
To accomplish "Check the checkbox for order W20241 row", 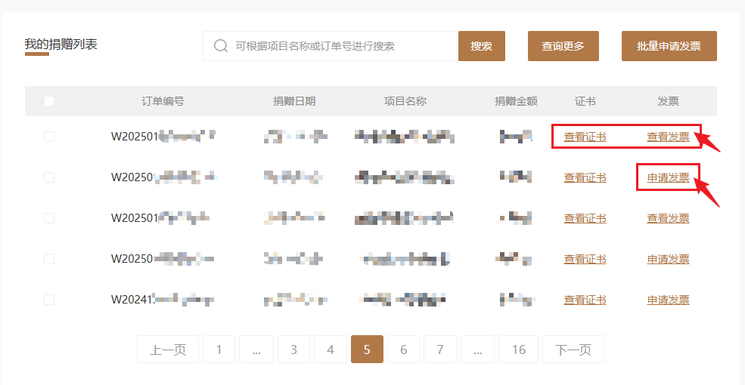I will pos(49,300).
